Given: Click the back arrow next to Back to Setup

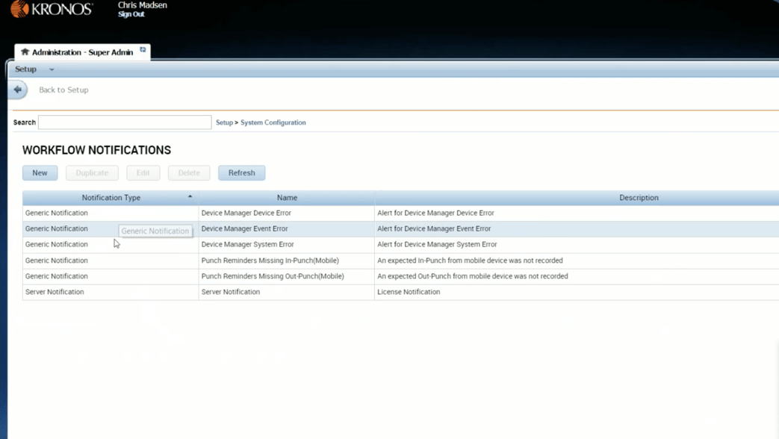Looking at the screenshot, I should coord(17,89).
